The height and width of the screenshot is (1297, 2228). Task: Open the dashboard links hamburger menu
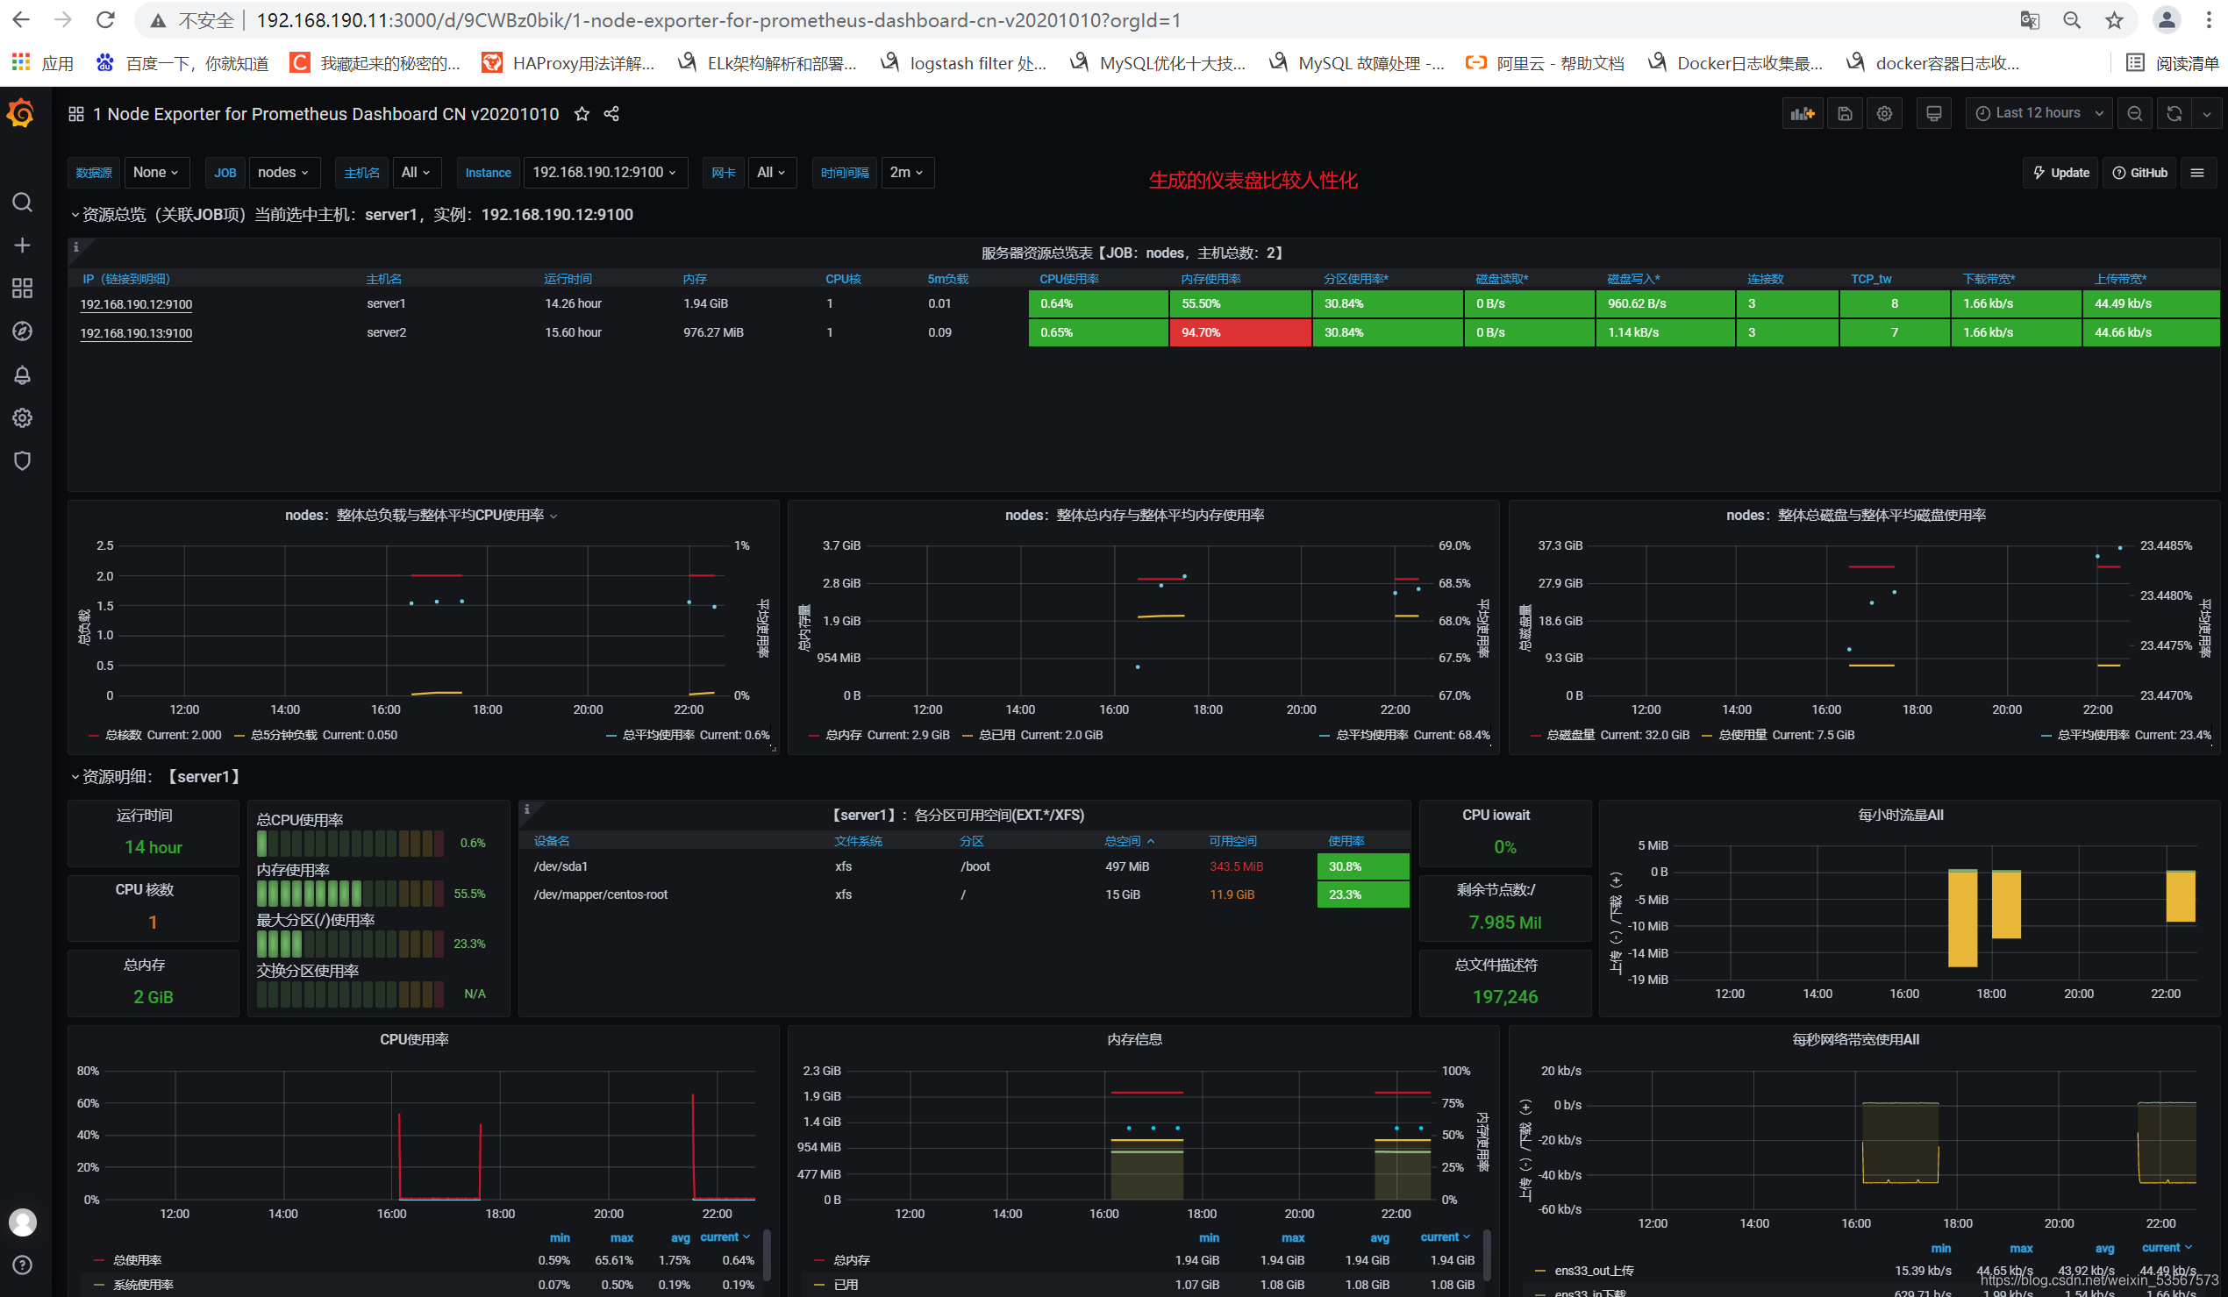click(2197, 173)
